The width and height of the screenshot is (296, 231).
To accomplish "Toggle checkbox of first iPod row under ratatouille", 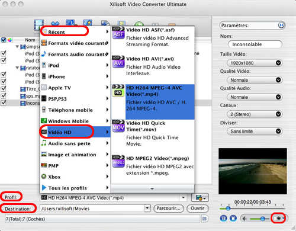I will (x=4, y=75).
